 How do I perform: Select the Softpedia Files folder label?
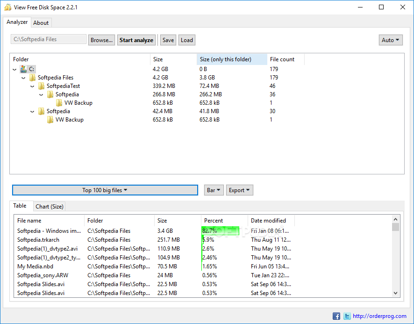pos(56,78)
